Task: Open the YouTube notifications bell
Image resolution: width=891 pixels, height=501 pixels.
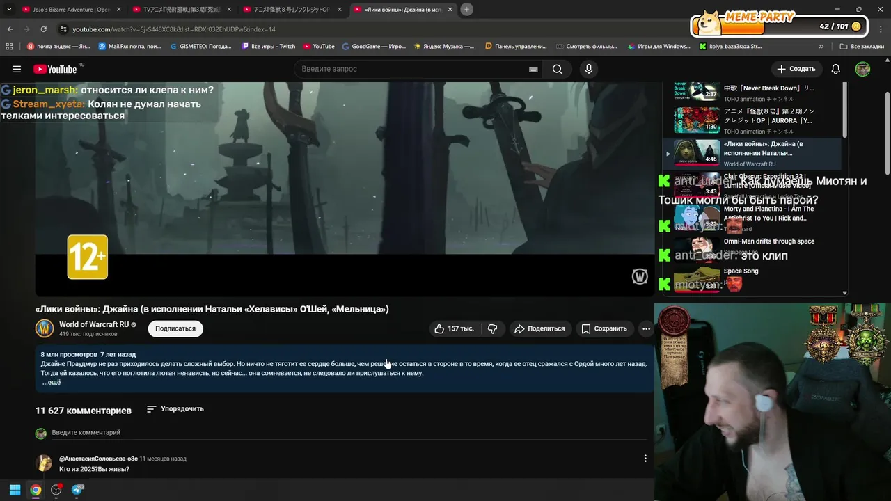Action: [836, 69]
